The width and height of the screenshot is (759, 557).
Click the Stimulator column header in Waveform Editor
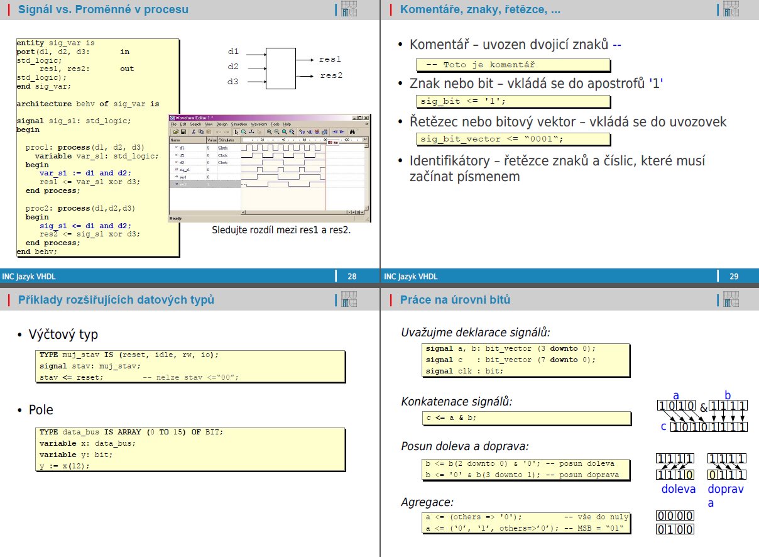(x=229, y=140)
